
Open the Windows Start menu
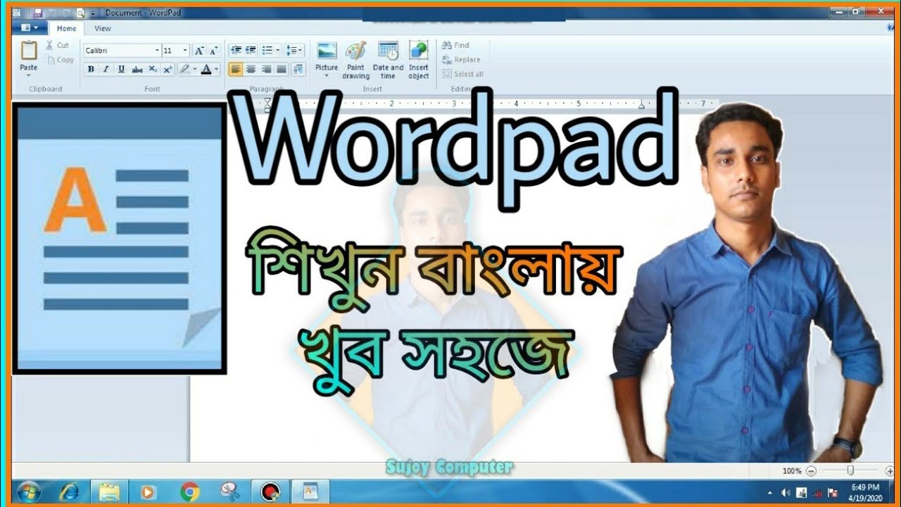28,491
